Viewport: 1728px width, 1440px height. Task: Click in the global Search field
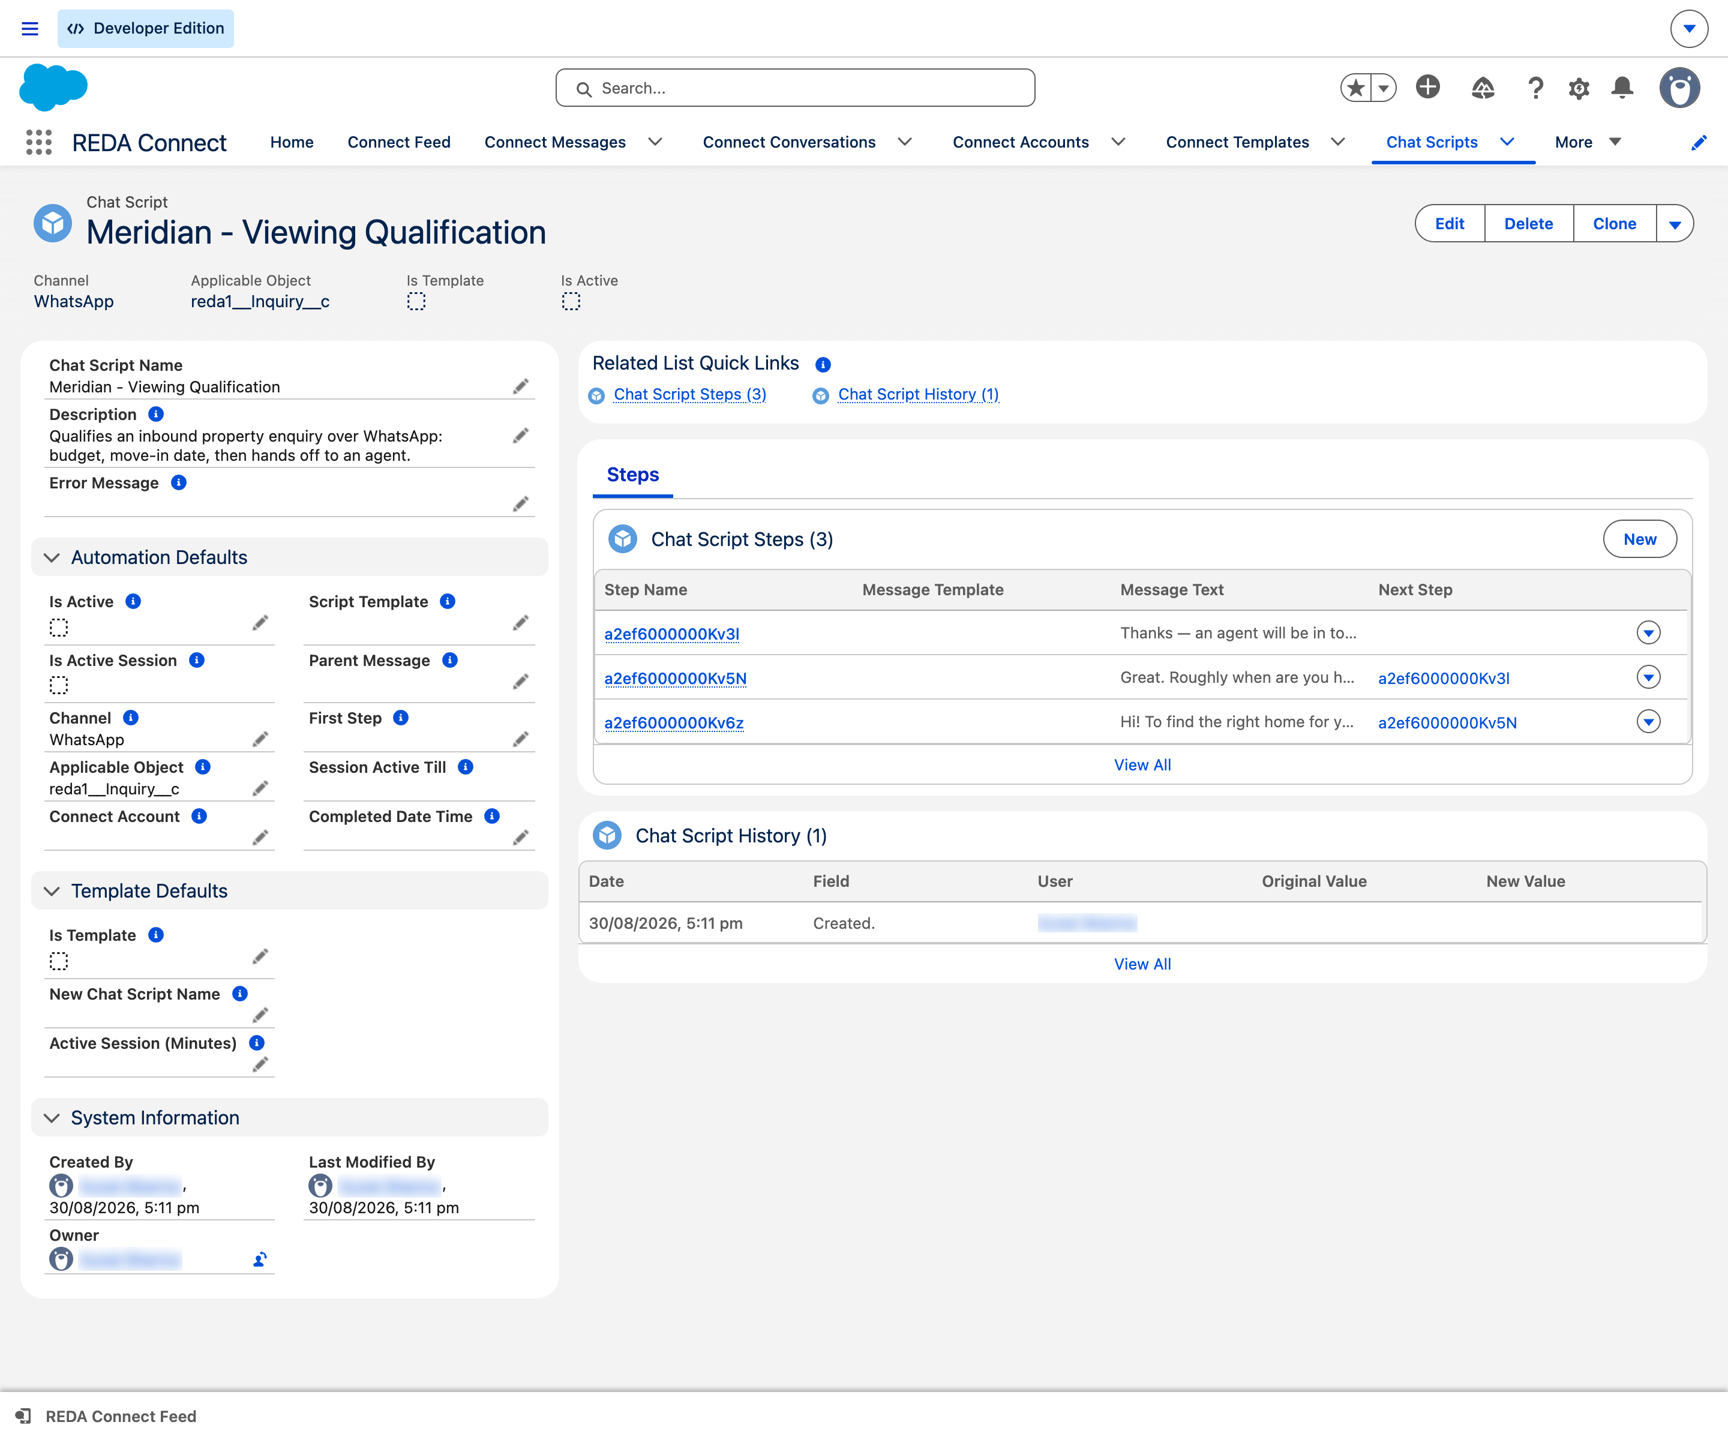tap(795, 88)
